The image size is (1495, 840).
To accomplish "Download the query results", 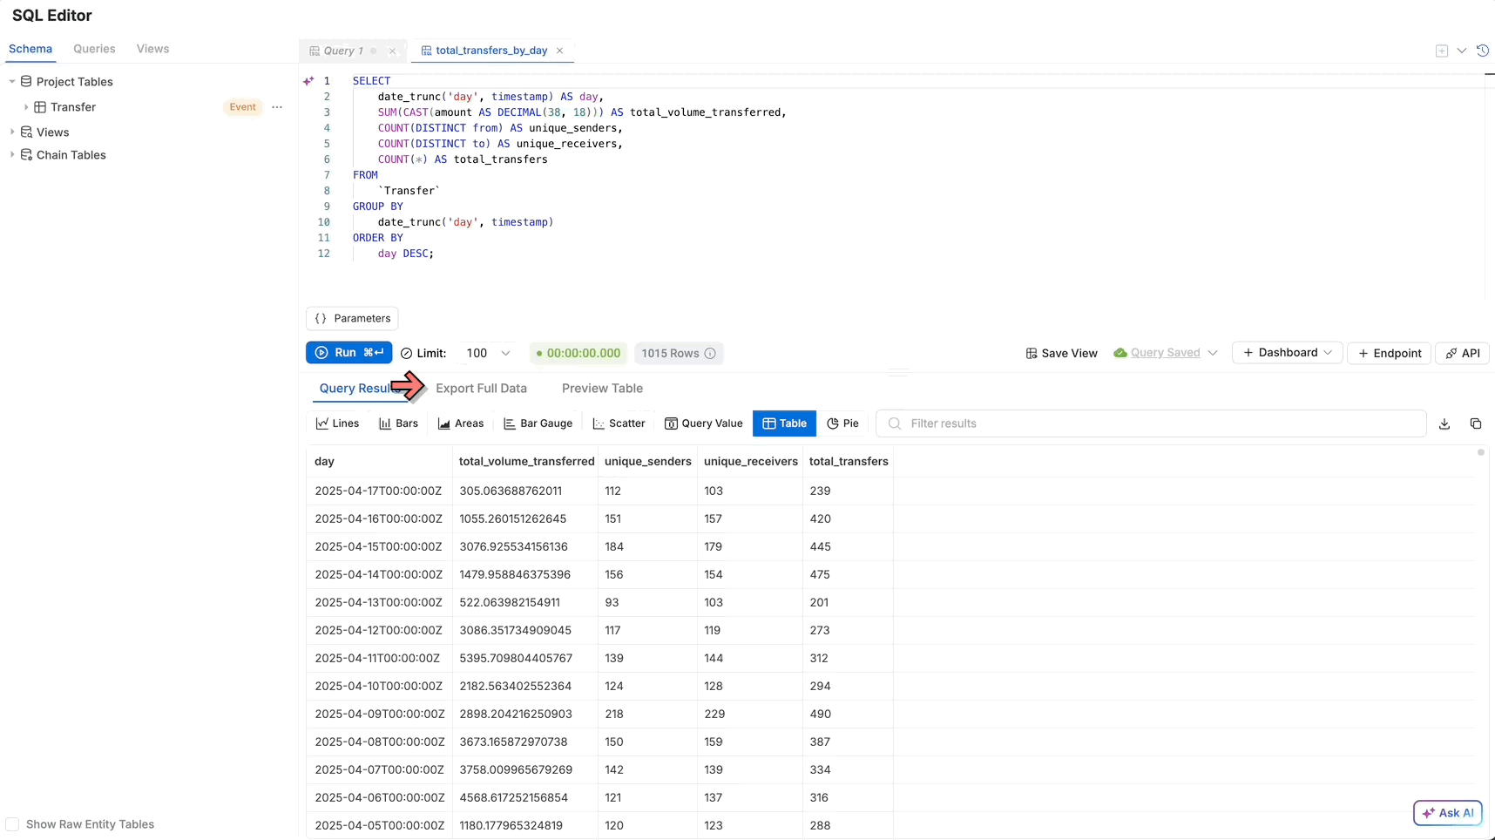I will click(x=1444, y=423).
